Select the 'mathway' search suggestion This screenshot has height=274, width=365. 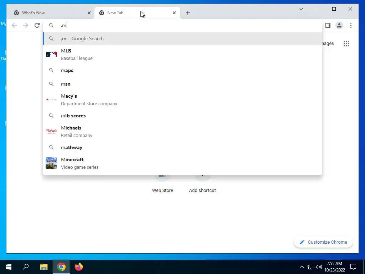[x=182, y=147]
